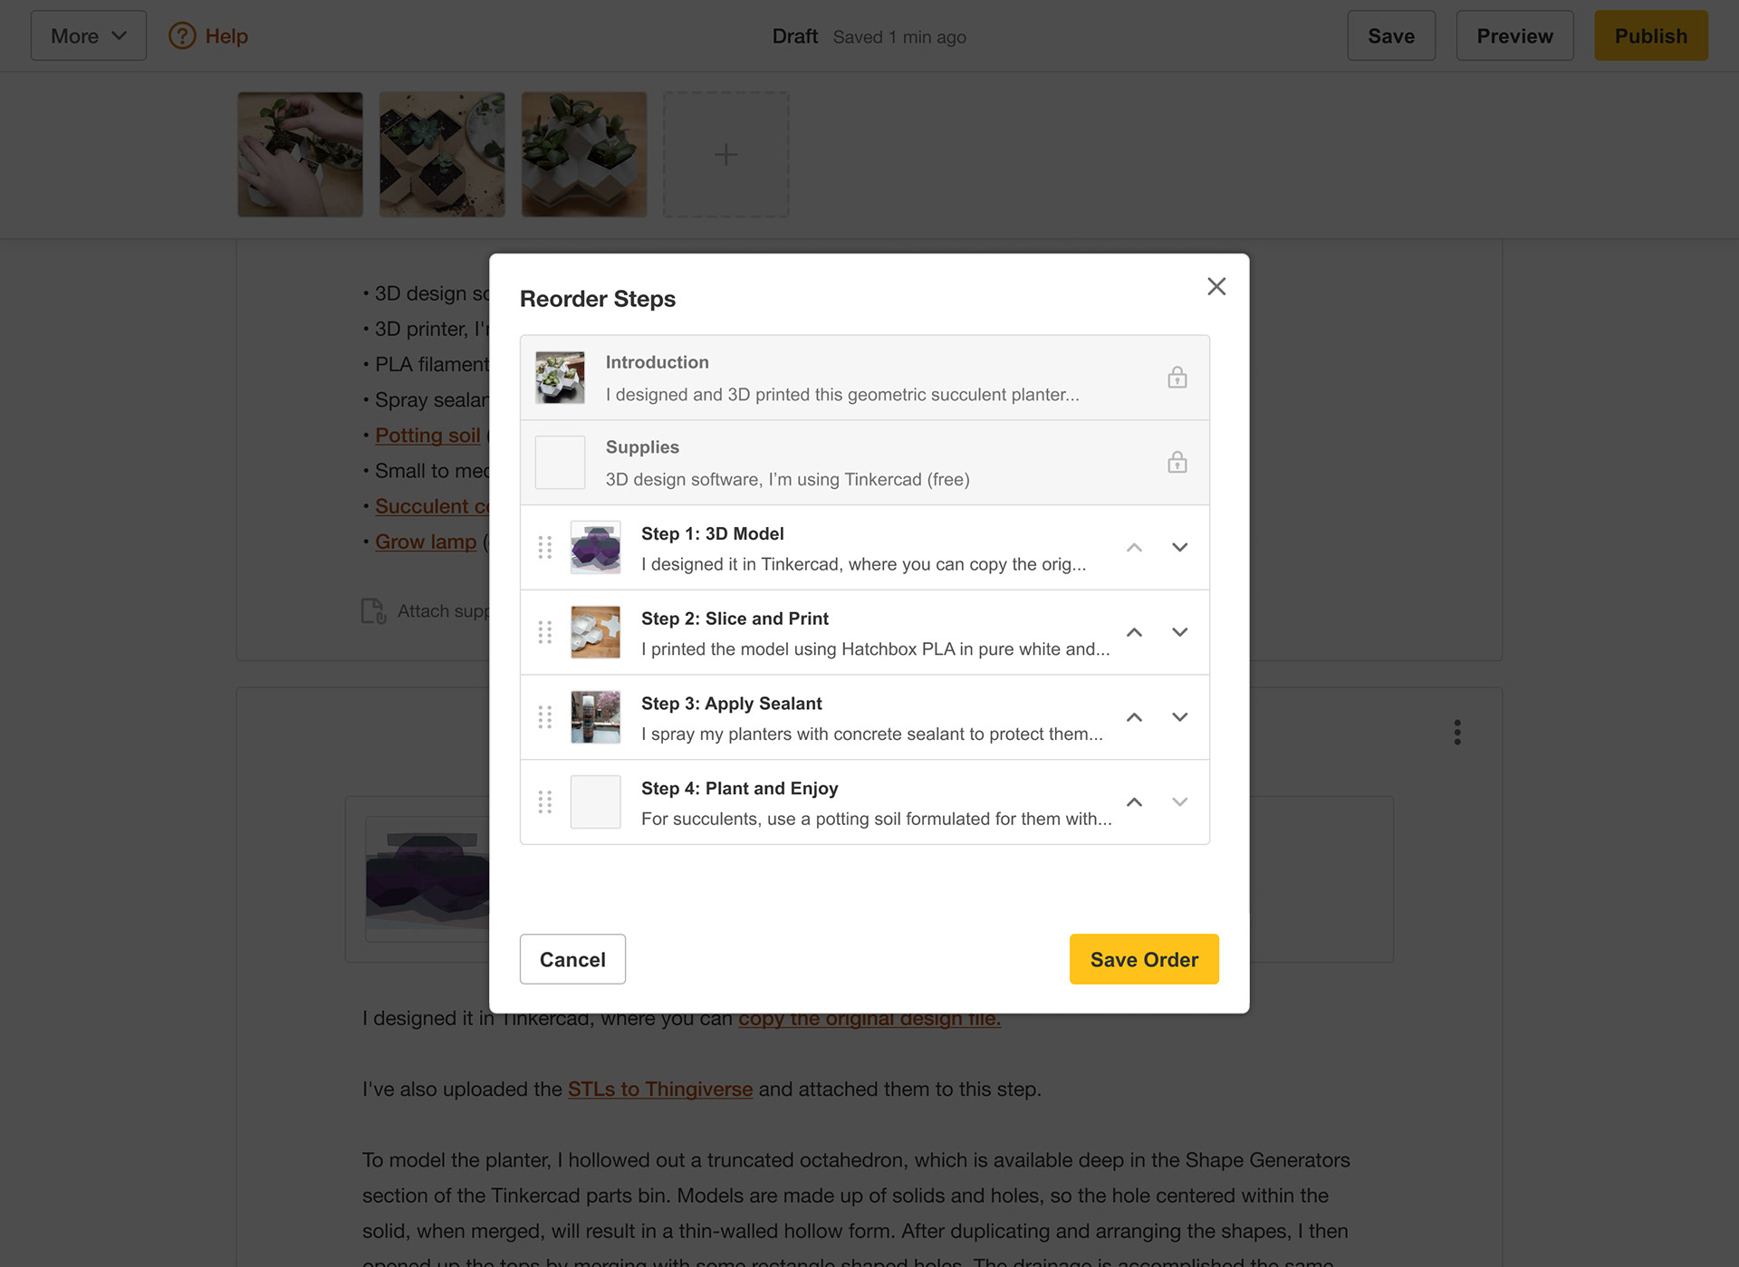Close the Reorder Steps dialog
This screenshot has width=1739, height=1267.
coord(1216,286)
